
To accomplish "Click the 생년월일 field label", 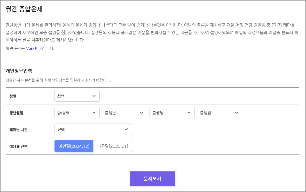I will pyautogui.click(x=16, y=112).
